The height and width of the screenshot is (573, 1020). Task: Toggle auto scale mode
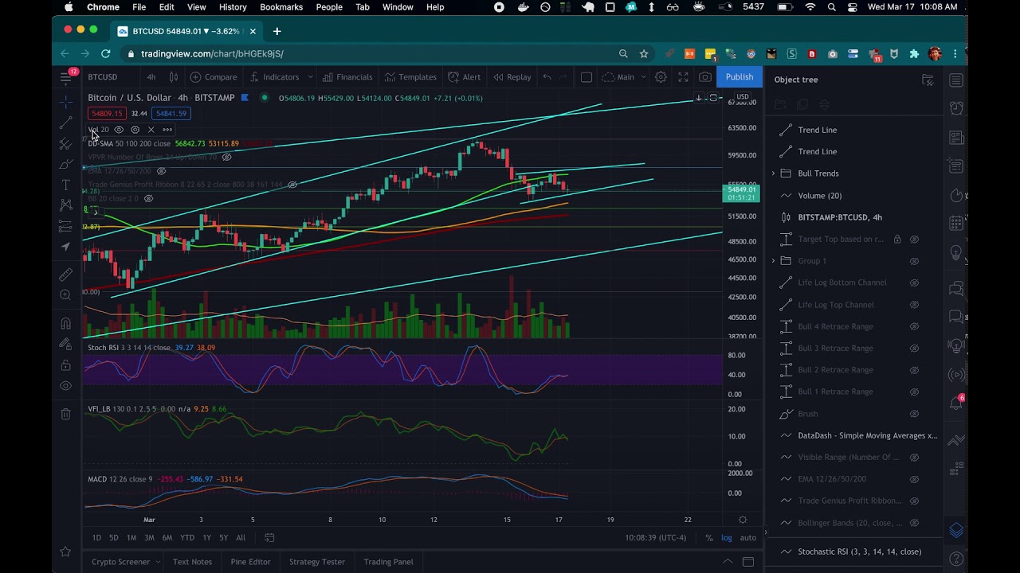click(747, 538)
